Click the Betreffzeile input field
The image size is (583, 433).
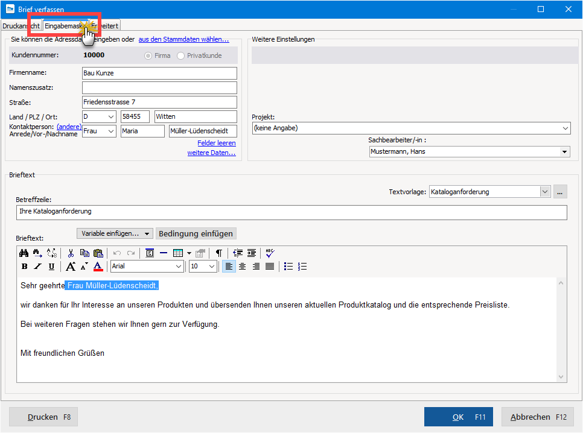(x=291, y=212)
